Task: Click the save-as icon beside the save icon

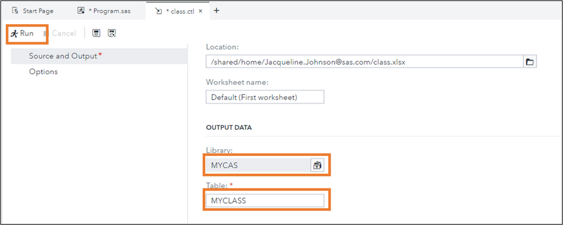Action: pyautogui.click(x=112, y=33)
